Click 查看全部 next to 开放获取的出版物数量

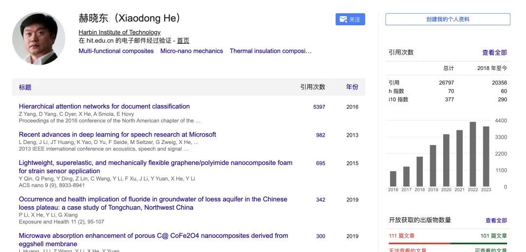[496, 220]
